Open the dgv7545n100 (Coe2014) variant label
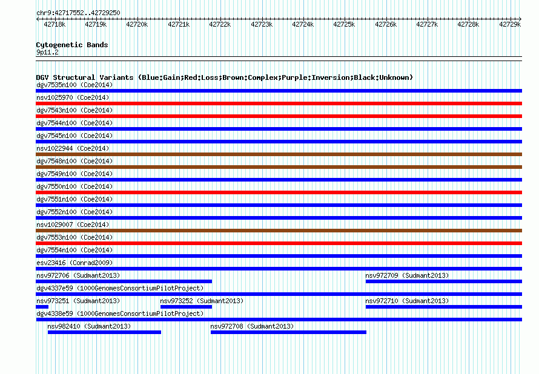The height and width of the screenshot is (374, 539). click(x=74, y=136)
